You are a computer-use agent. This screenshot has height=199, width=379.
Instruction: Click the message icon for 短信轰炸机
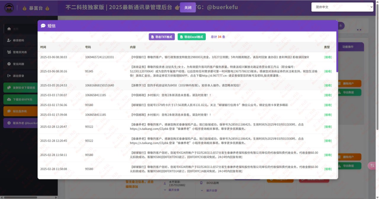[9, 111]
